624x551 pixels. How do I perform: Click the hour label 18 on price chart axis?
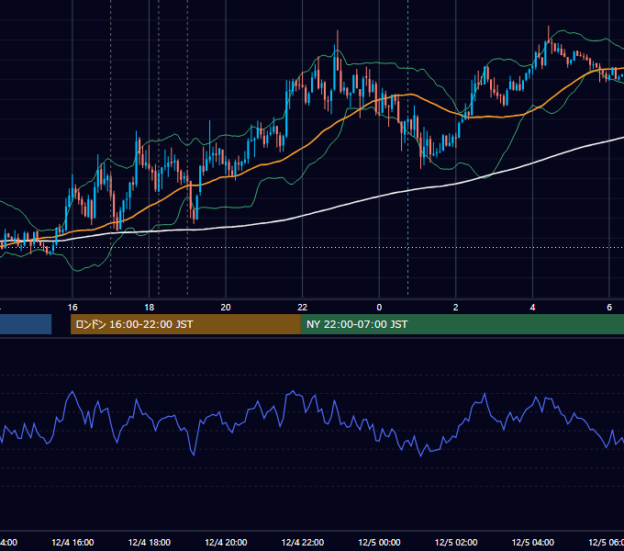pos(149,308)
